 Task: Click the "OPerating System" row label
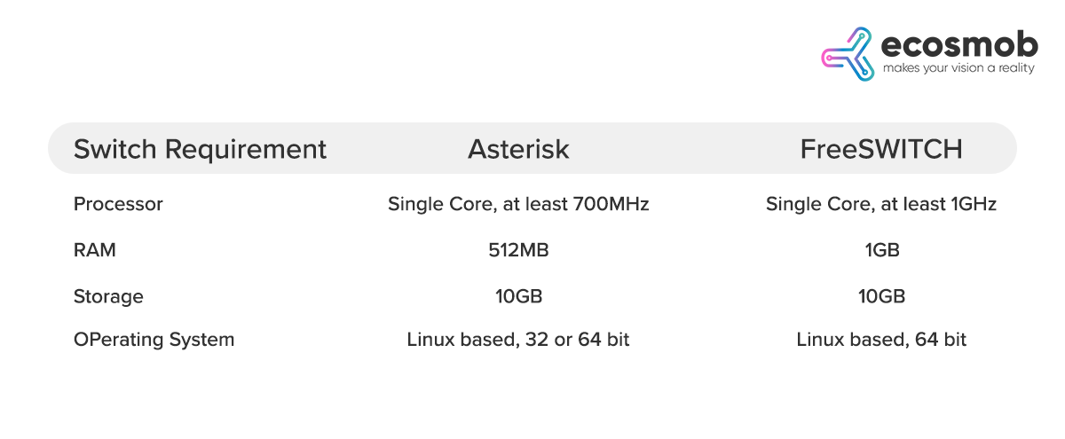(154, 340)
